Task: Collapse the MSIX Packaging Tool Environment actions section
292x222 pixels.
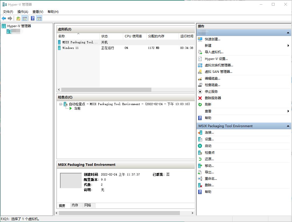Action: pyautogui.click(x=288, y=126)
